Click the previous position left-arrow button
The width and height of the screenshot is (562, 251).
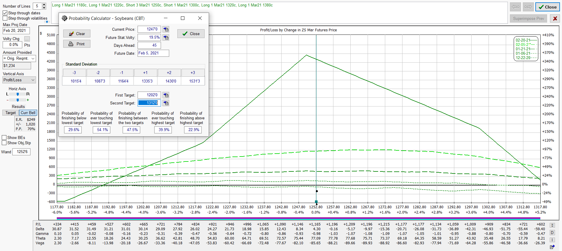(x=515, y=7)
